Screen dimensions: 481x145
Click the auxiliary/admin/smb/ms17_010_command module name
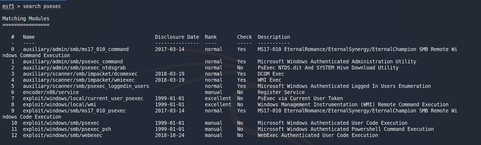(75, 49)
